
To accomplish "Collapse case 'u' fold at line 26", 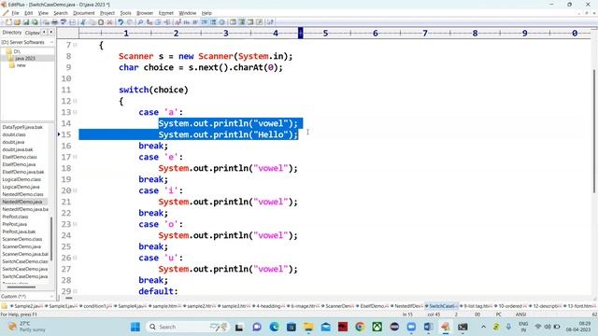I will coord(75,258).
